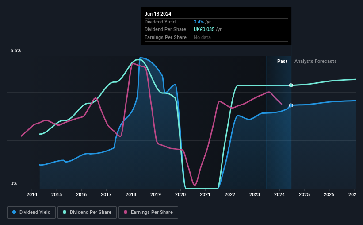Click the Earnings Per Share row label in tooltip

[165, 37]
